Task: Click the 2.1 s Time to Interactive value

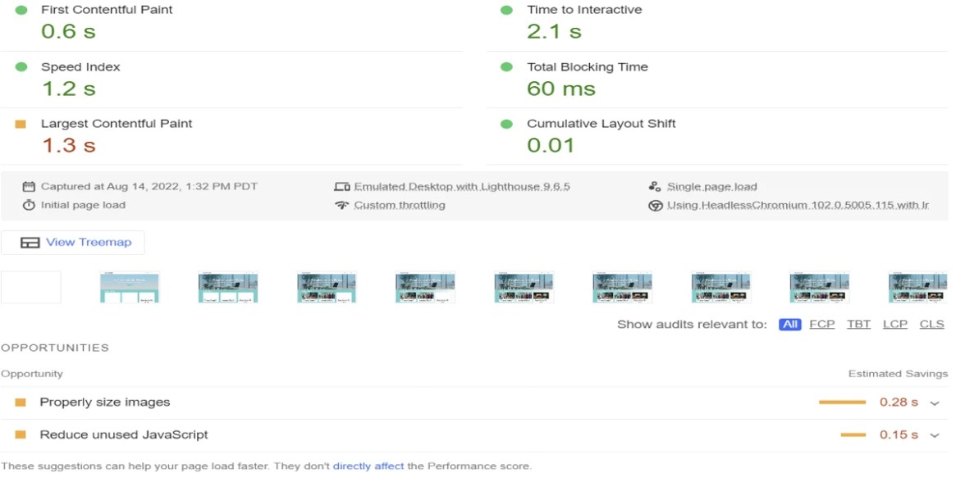Action: coord(554,32)
